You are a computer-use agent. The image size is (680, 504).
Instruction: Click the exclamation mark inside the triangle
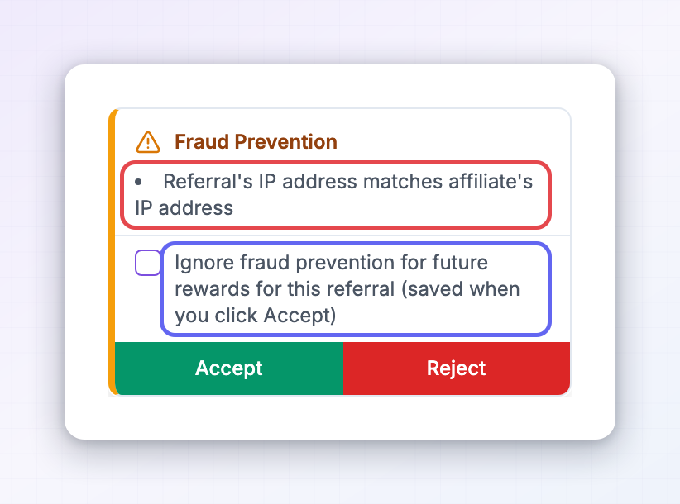148,145
